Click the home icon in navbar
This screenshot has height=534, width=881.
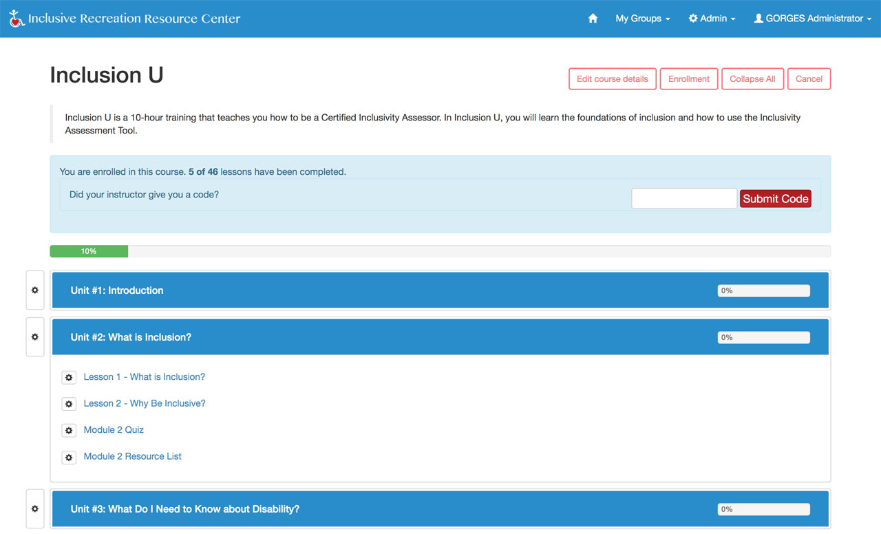point(593,19)
